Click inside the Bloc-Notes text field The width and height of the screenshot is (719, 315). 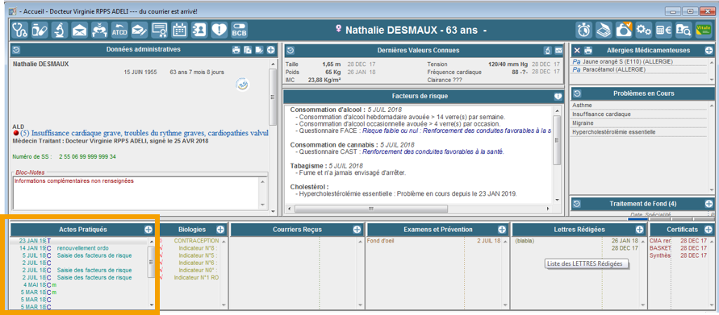coord(136,193)
